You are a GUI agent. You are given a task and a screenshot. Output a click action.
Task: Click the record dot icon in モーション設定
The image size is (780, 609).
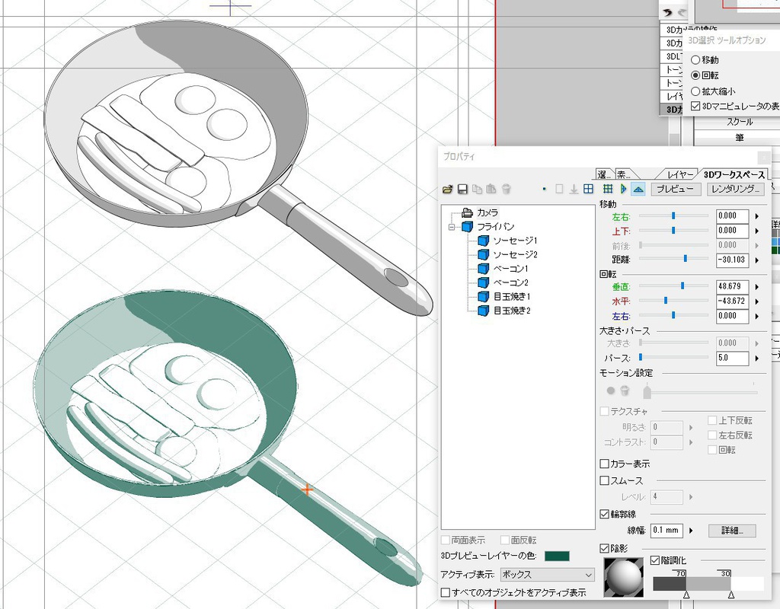click(x=611, y=391)
